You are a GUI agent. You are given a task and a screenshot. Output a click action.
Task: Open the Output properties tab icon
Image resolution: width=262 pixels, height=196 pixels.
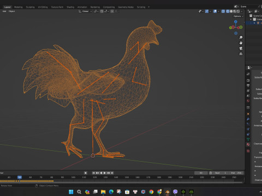[248, 85]
